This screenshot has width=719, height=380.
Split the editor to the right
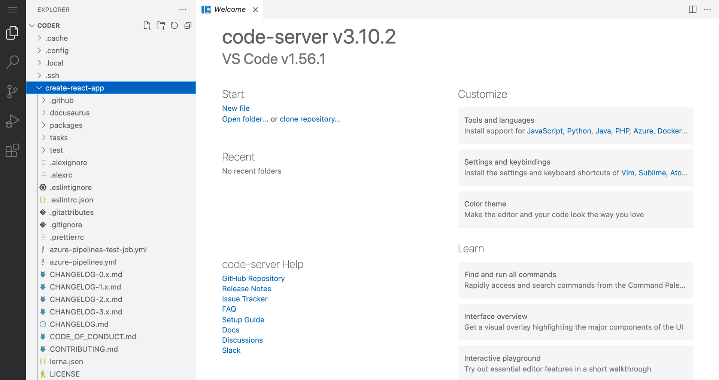(x=692, y=10)
